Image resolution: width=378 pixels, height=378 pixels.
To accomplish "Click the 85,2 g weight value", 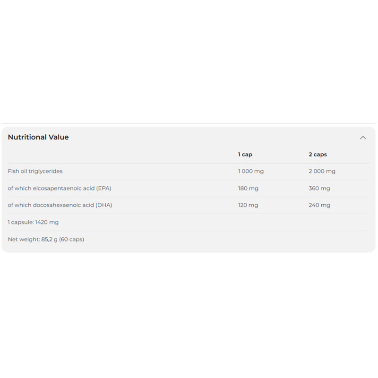I will pyautogui.click(x=49, y=239).
